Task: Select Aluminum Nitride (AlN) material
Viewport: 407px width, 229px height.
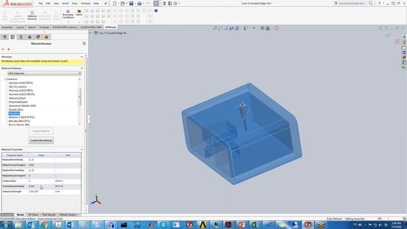Action: 22,106
